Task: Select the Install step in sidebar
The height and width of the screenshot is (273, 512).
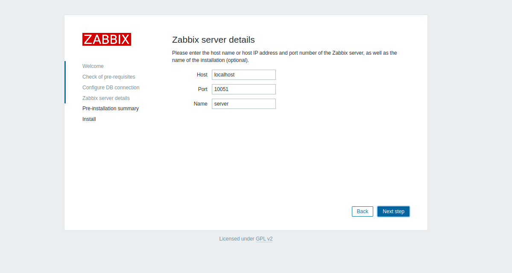Action: [x=89, y=119]
